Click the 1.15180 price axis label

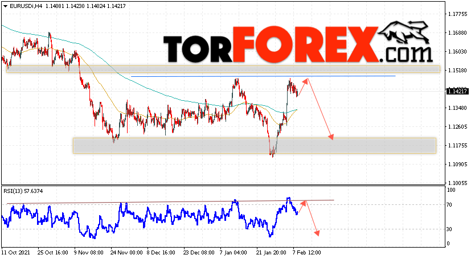point(457,70)
